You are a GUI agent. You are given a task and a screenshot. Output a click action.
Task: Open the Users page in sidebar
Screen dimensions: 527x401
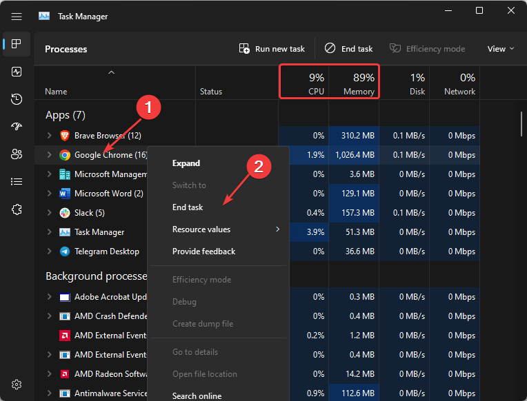point(17,154)
